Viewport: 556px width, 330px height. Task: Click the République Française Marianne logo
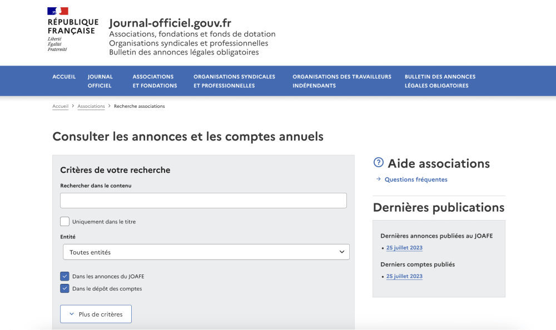click(x=57, y=11)
